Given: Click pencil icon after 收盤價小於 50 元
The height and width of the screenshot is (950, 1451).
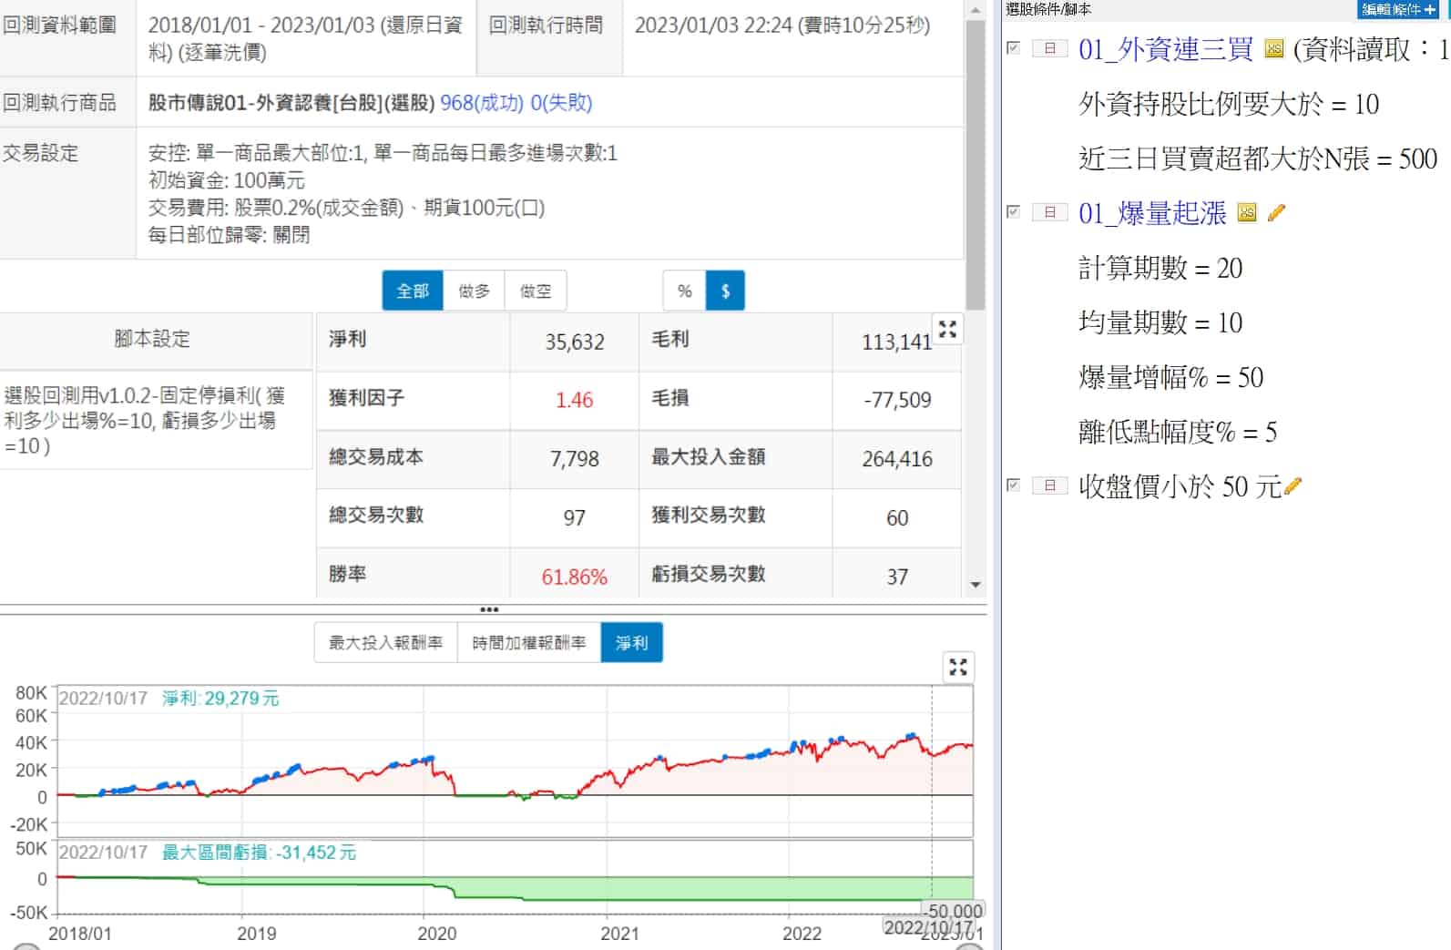Looking at the screenshot, I should coord(1292,486).
